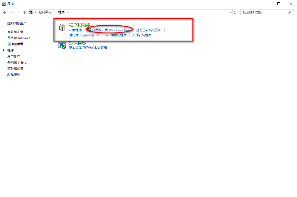Expand chevron after 控制面板 breadcrumb
This screenshot has height=197, width=297.
pyautogui.click(x=55, y=12)
